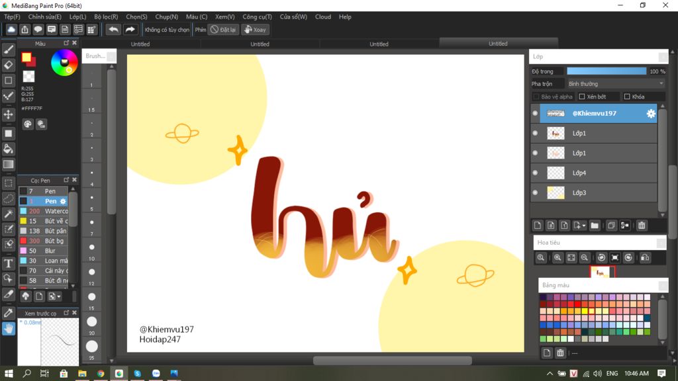Delete layer with trash icon in layer panel
The width and height of the screenshot is (678, 381).
[x=642, y=225]
